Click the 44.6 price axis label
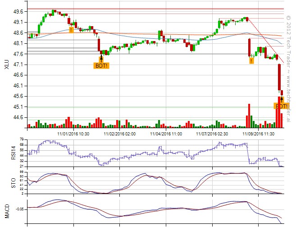 tap(19, 117)
